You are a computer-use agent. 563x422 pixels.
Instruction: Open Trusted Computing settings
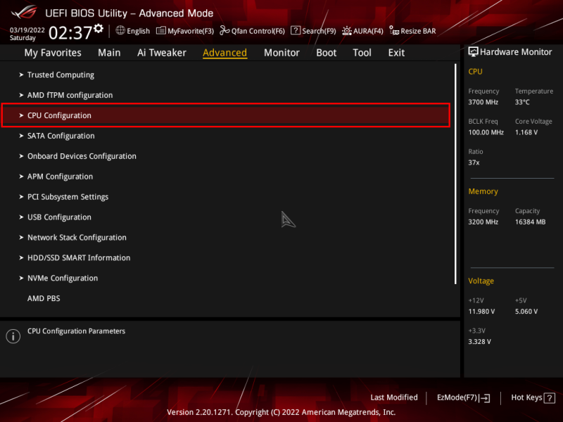pyautogui.click(x=59, y=75)
